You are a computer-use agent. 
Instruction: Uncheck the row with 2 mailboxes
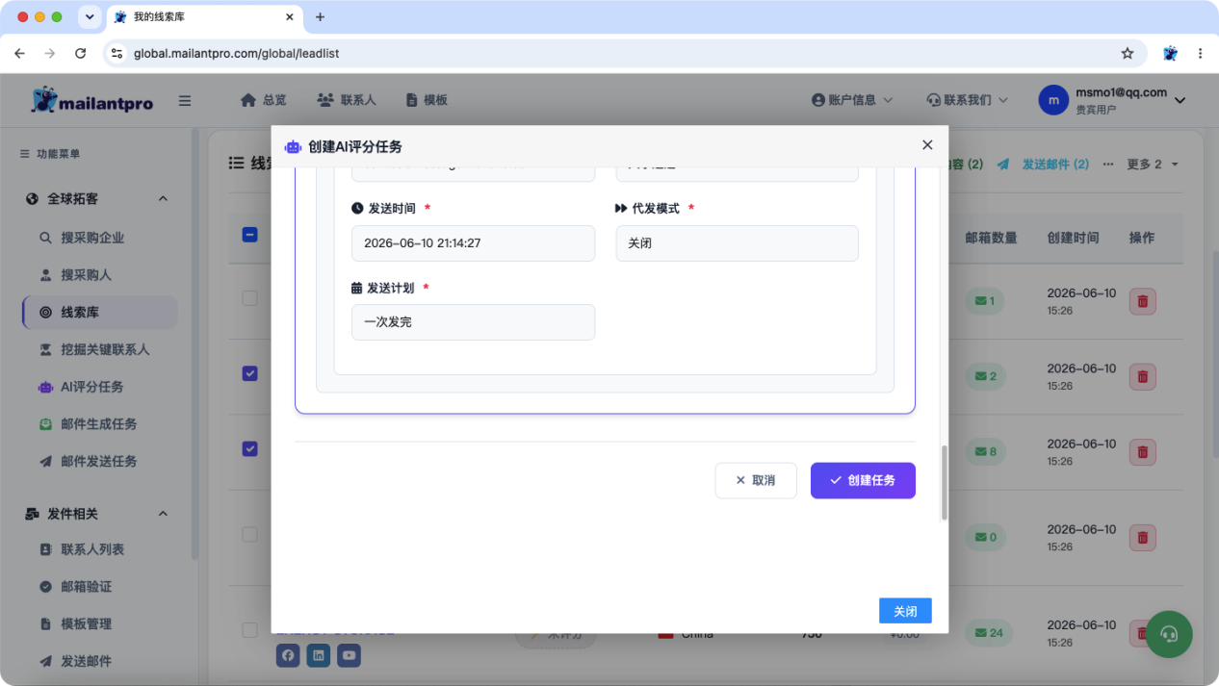(249, 373)
